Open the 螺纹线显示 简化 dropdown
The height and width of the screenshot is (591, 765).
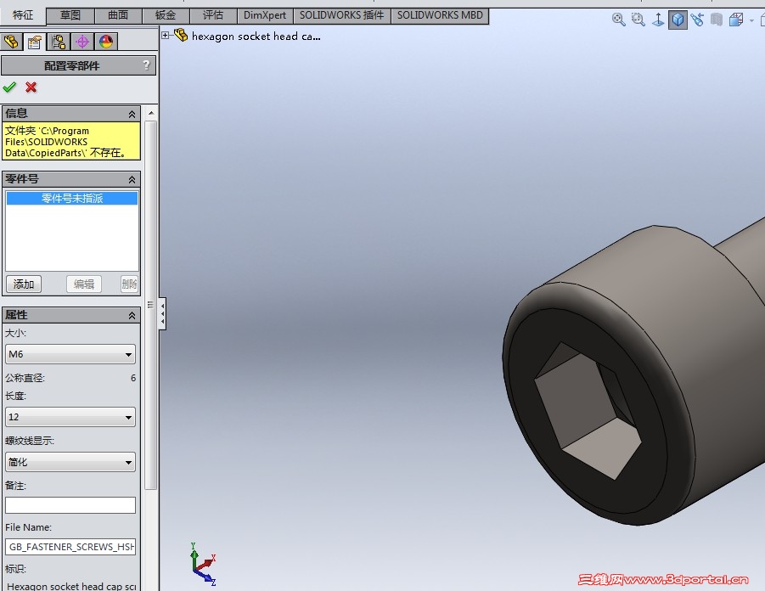pos(70,462)
